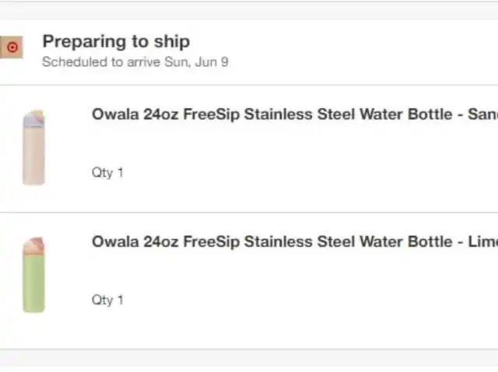Screen dimensions: 498x372
Task: Open the Sand water bottle product image
Action: 33,148
